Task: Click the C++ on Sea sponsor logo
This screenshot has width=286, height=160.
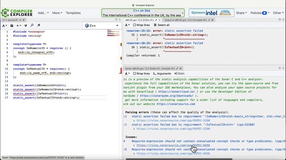Action: click(x=225, y=13)
